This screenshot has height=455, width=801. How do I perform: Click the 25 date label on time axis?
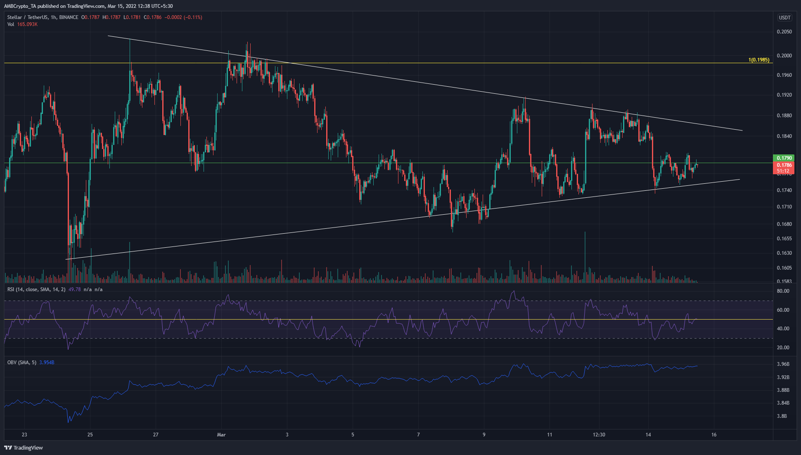90,434
